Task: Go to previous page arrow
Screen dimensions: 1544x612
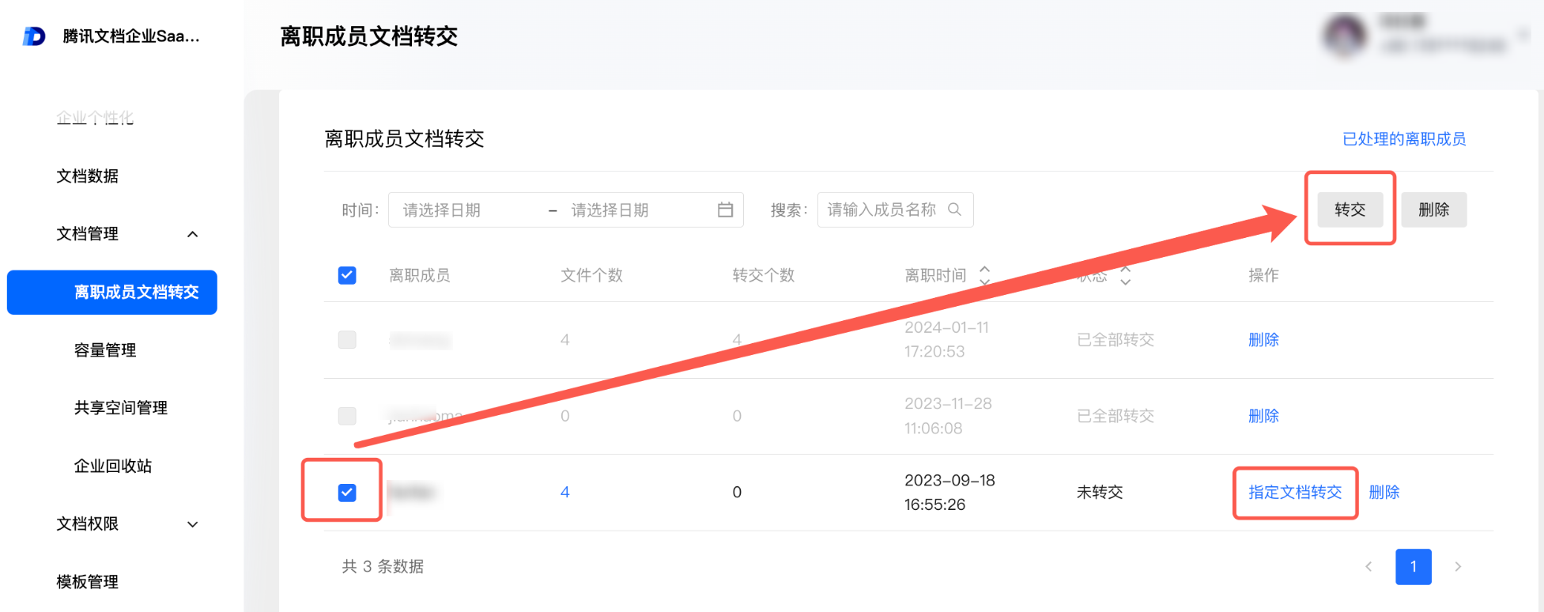Action: 1368,566
